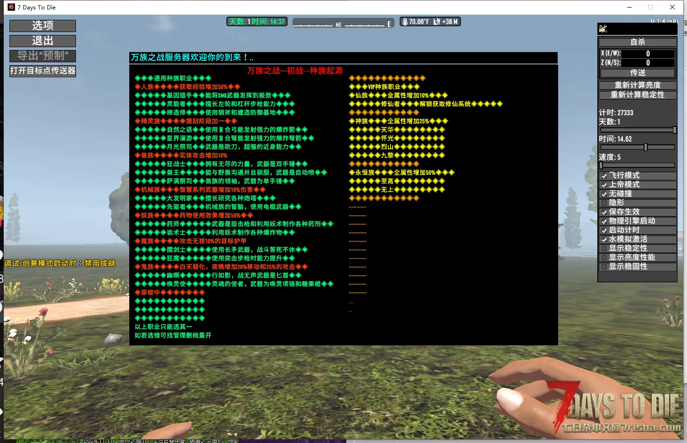This screenshot has height=443, width=687.
Task: Click the VIP种族职业 heading
Action: pyautogui.click(x=384, y=87)
